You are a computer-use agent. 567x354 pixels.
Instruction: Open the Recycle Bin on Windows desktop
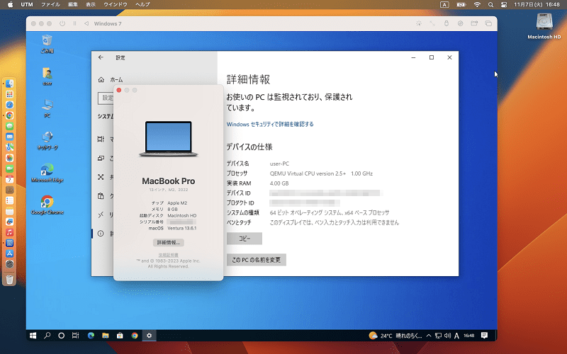pyautogui.click(x=47, y=44)
